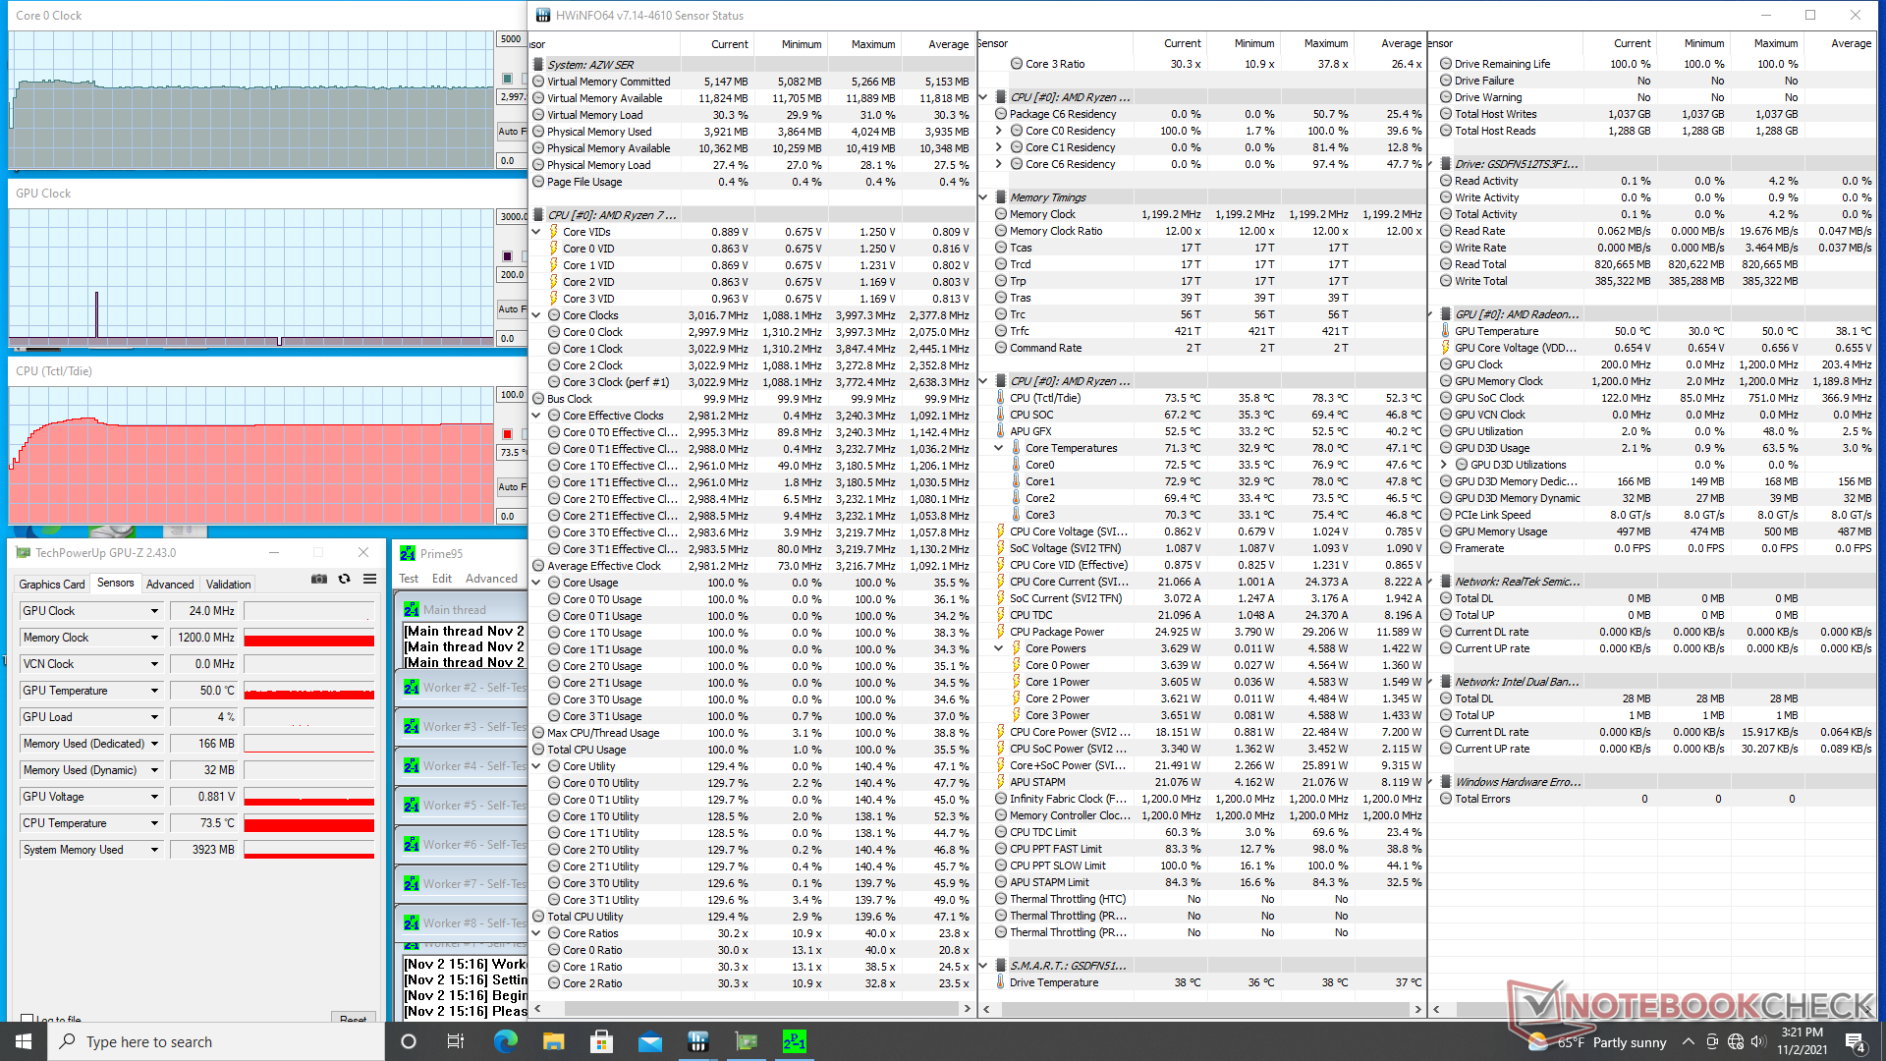The image size is (1886, 1061).
Task: Open the VCN Clock sensor dropdown
Action: click(154, 664)
